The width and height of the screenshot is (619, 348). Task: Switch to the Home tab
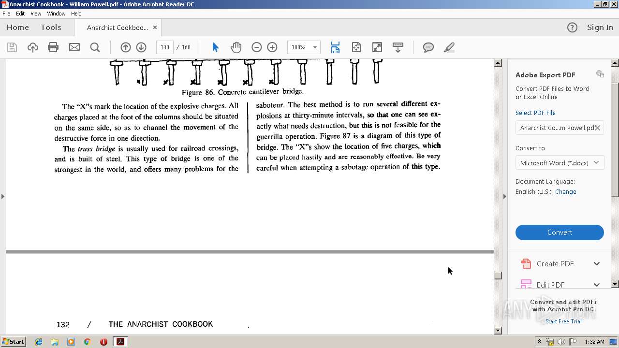coord(18,28)
